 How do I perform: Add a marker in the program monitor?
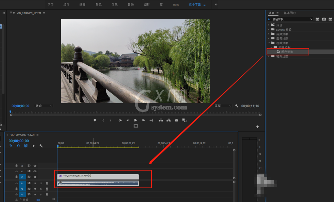(95, 120)
